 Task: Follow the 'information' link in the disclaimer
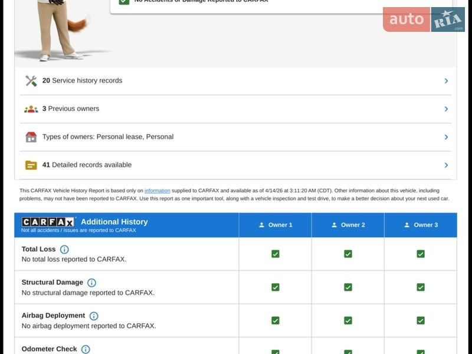coord(158,191)
